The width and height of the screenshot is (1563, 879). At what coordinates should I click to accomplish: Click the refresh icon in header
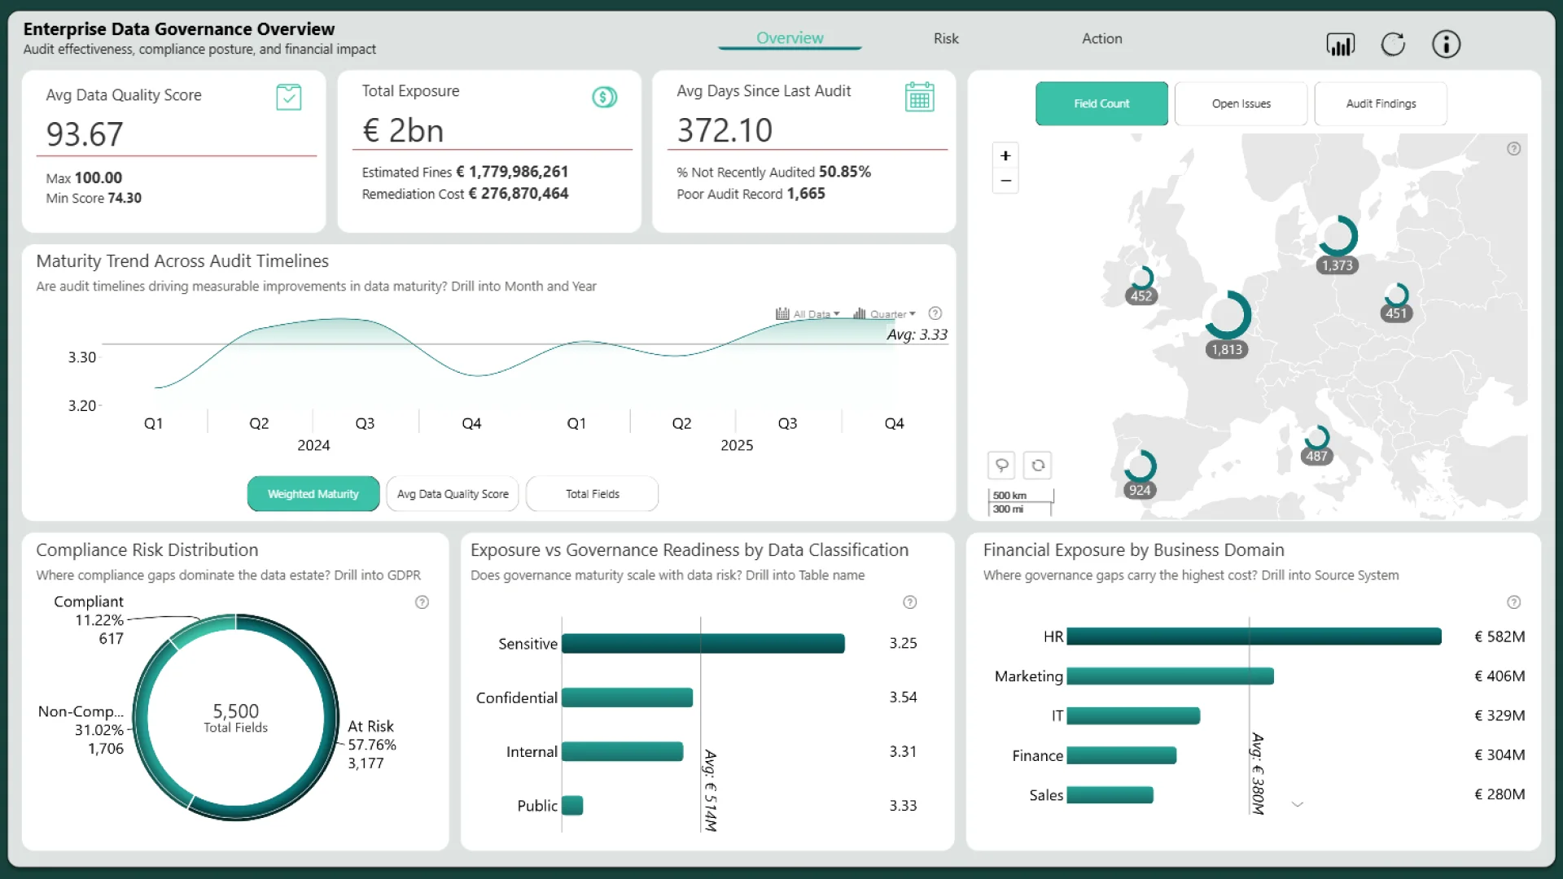(x=1393, y=44)
